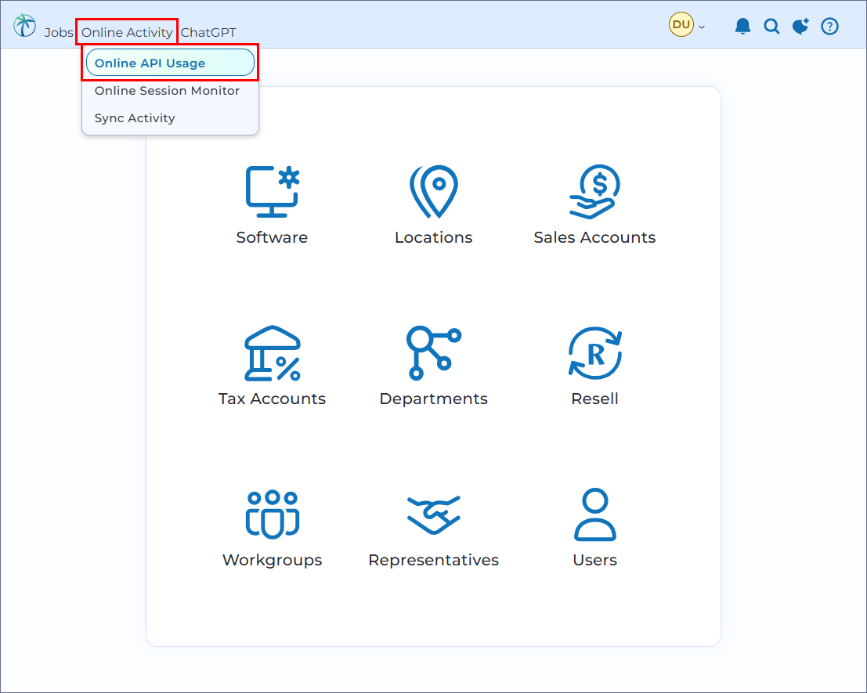Click the Sales Accounts label

coord(595,237)
